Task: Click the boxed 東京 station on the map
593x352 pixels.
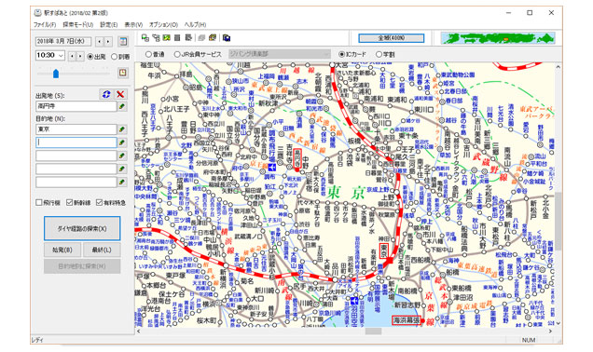Action: point(384,251)
